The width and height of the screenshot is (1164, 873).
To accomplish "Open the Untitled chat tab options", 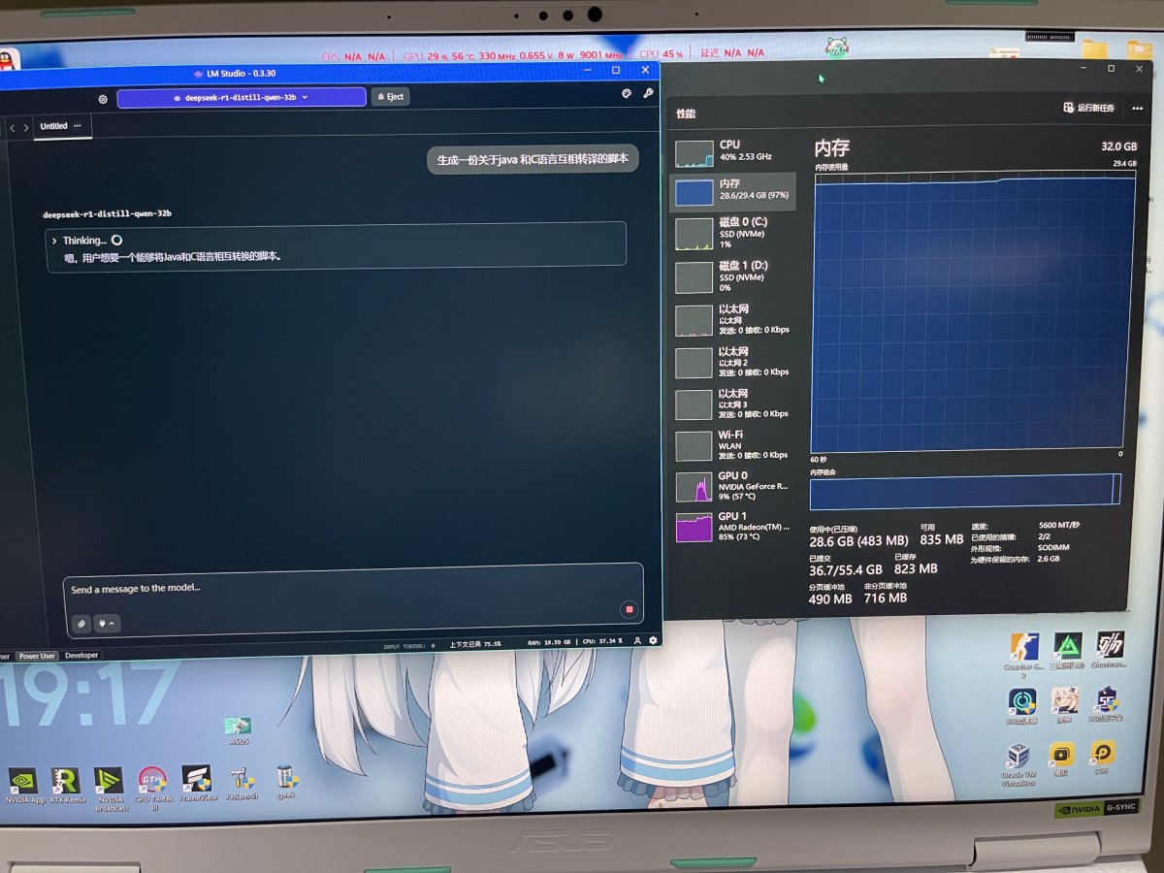I will point(78,126).
